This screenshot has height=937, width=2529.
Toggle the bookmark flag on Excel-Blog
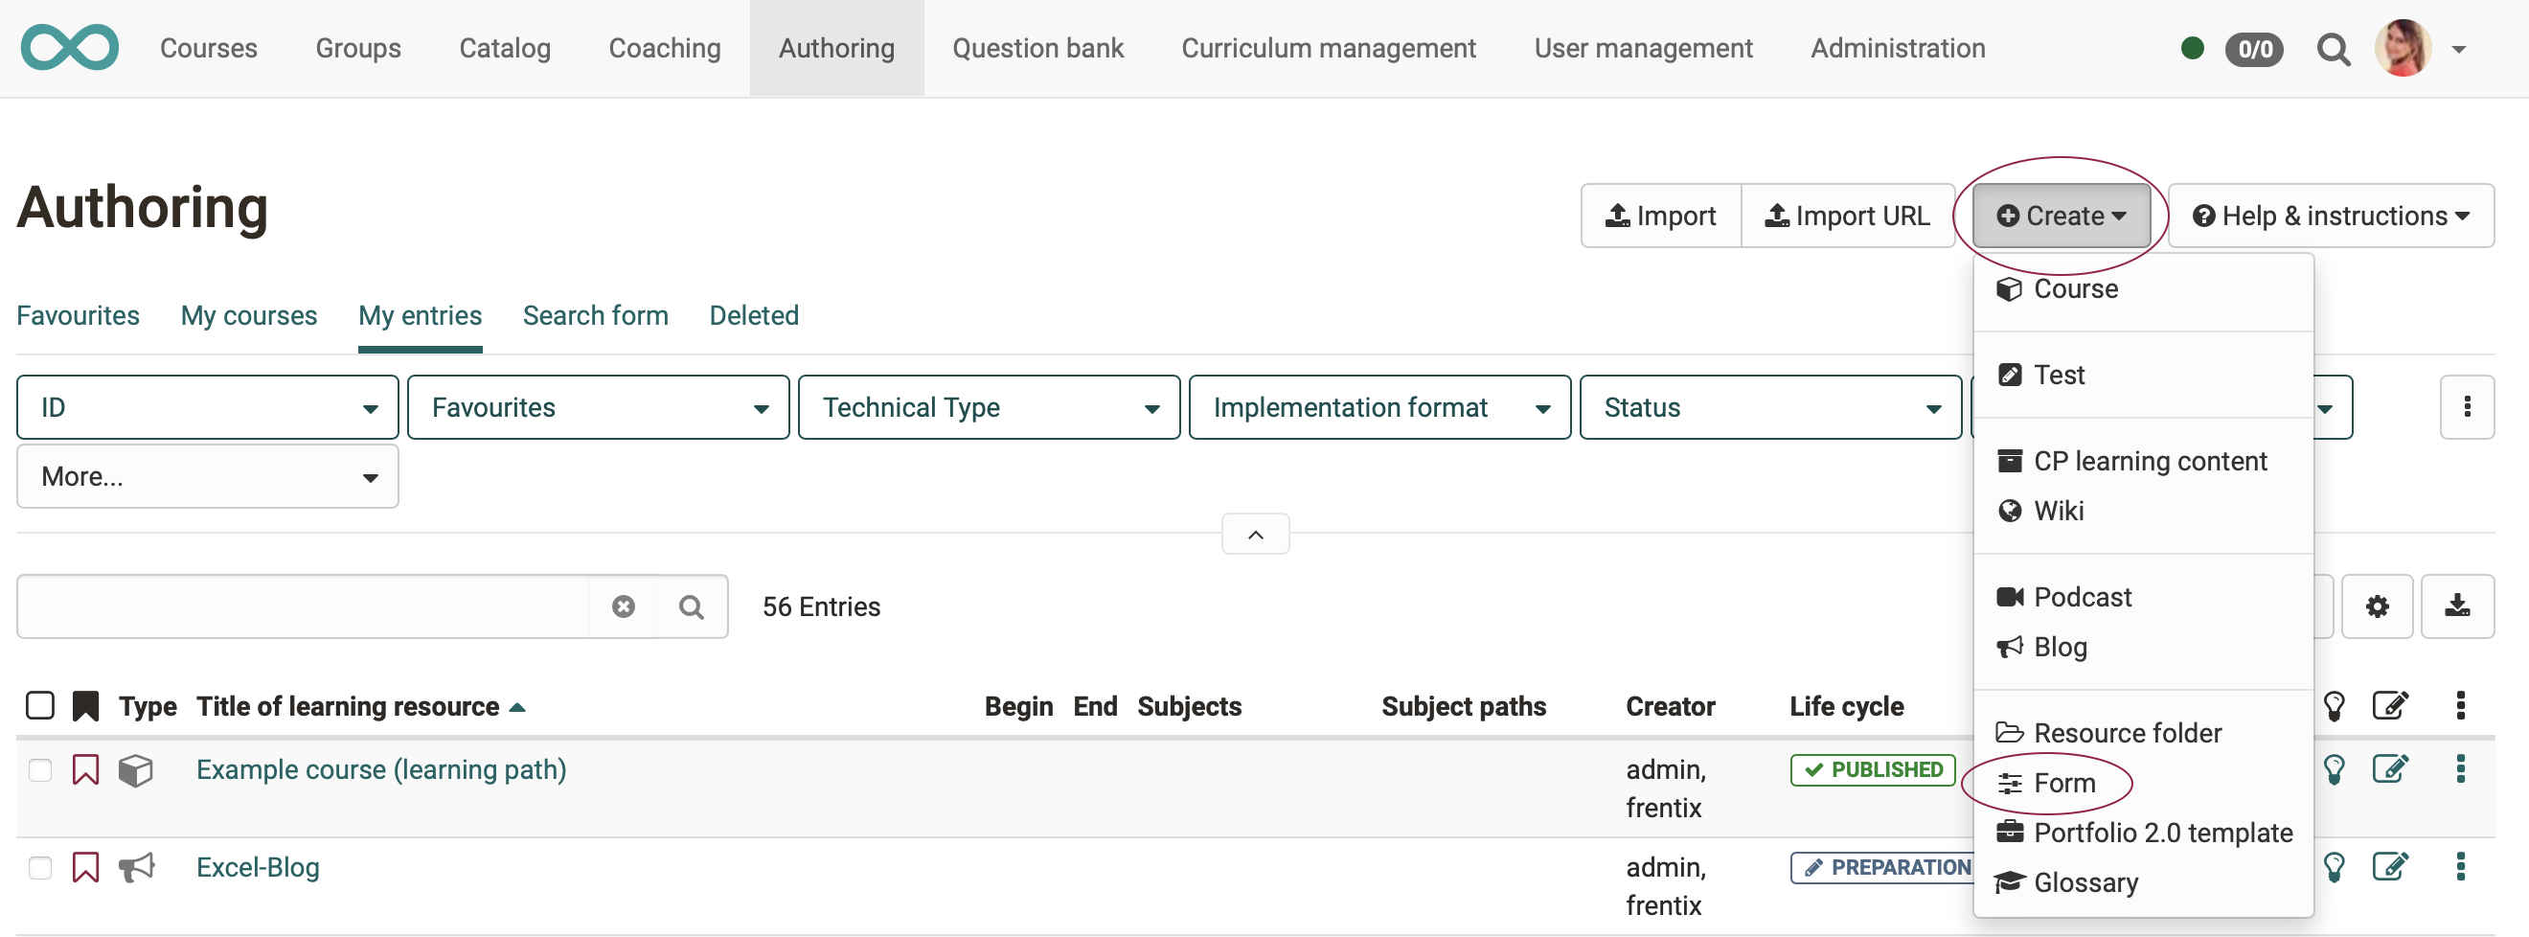[x=85, y=867]
